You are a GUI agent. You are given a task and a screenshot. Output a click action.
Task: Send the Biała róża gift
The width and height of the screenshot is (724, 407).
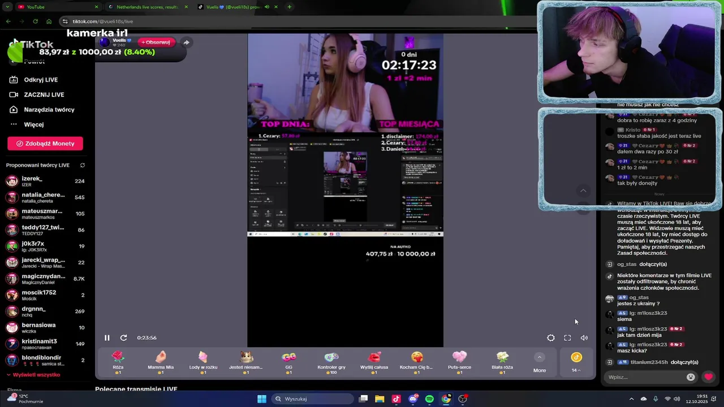(x=502, y=362)
